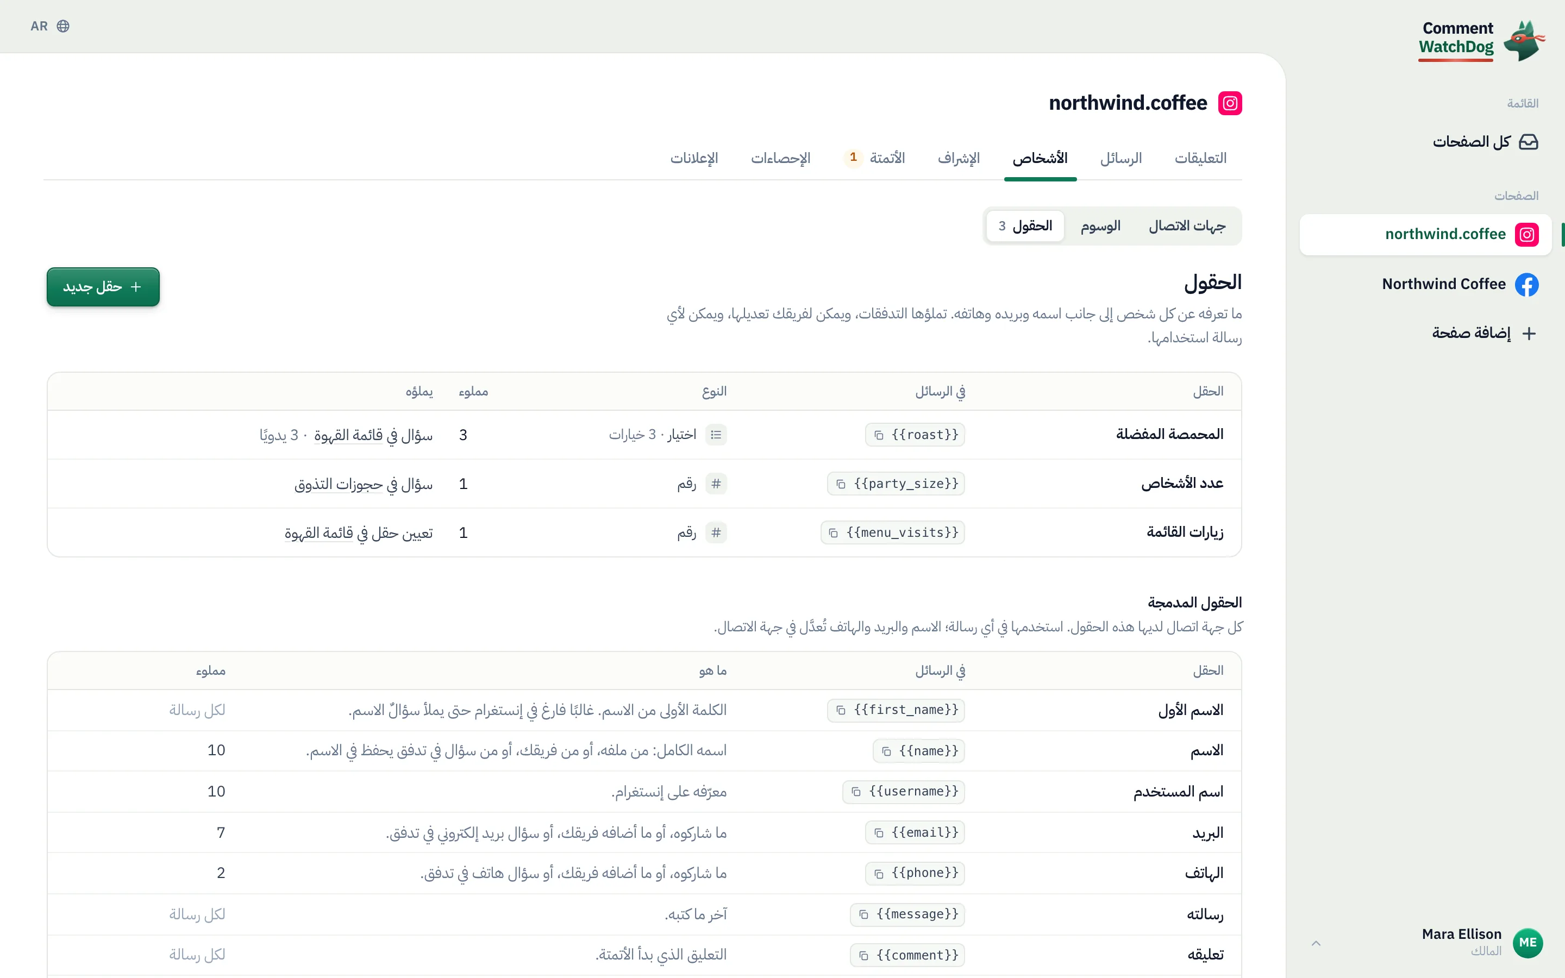Copy the {{first_name}} variable chip
Image resolution: width=1565 pixels, height=978 pixels.
(x=896, y=710)
